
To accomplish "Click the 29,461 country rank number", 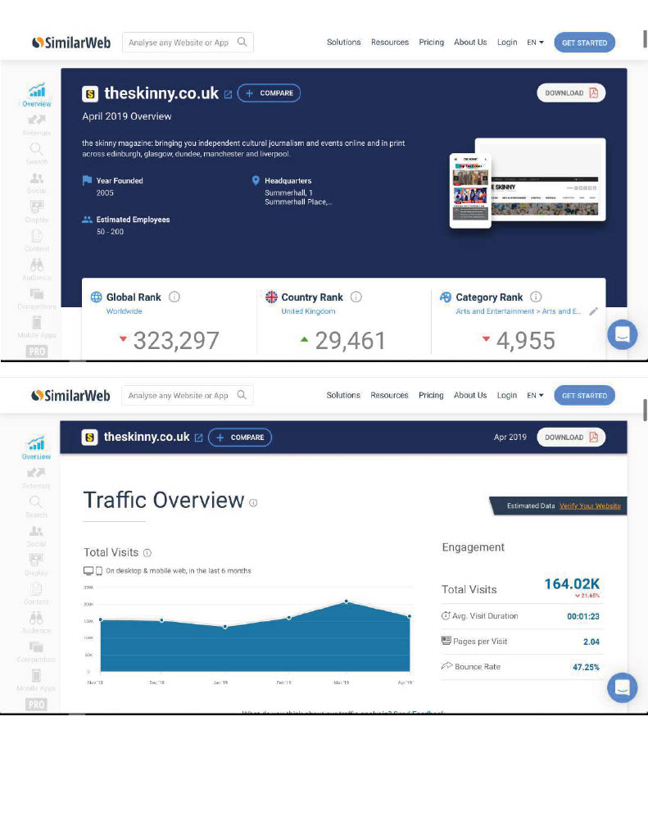I will 350,340.
